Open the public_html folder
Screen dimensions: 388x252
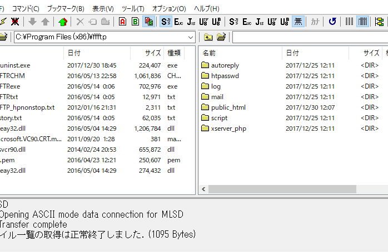(x=228, y=107)
